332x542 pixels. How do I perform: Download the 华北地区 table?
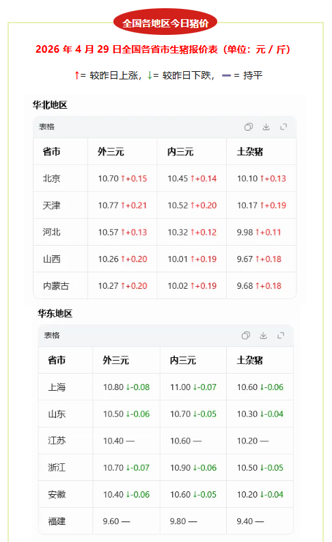pos(266,127)
